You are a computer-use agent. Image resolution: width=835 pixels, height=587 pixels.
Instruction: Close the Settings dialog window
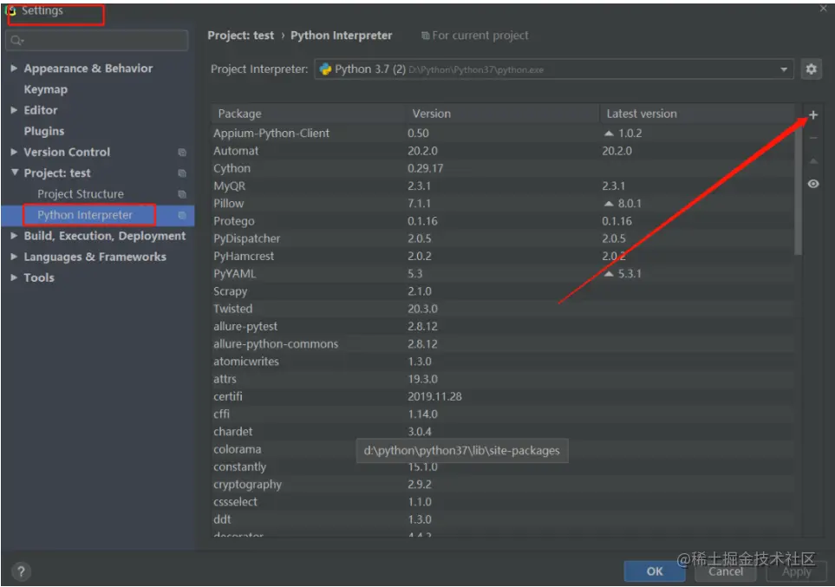(823, 9)
